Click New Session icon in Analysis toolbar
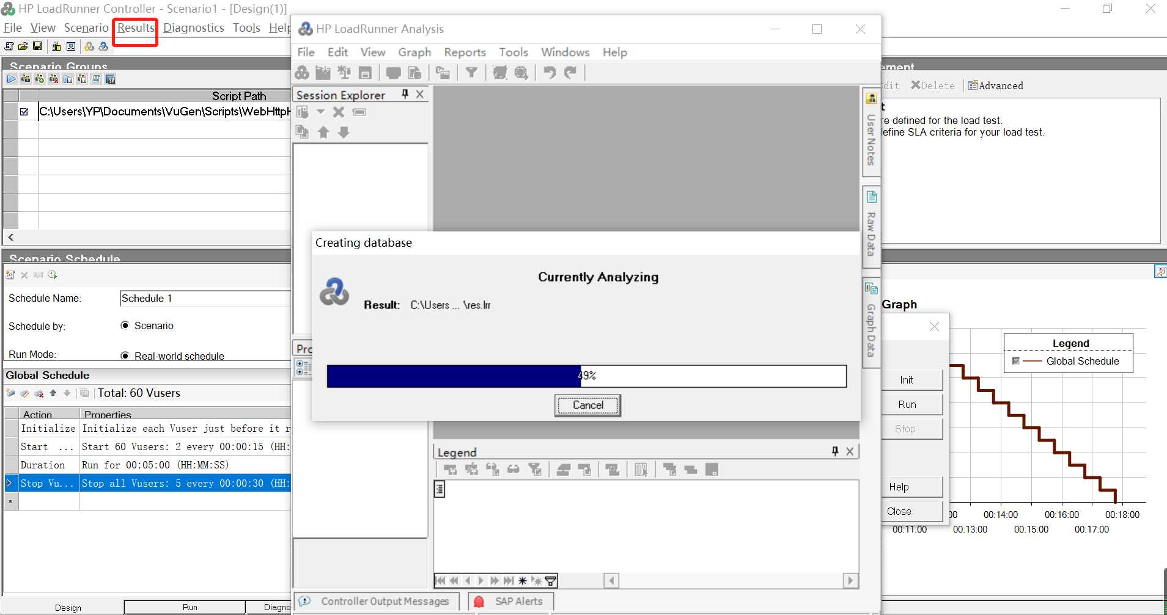Image resolution: width=1167 pixels, height=615 pixels. click(302, 73)
